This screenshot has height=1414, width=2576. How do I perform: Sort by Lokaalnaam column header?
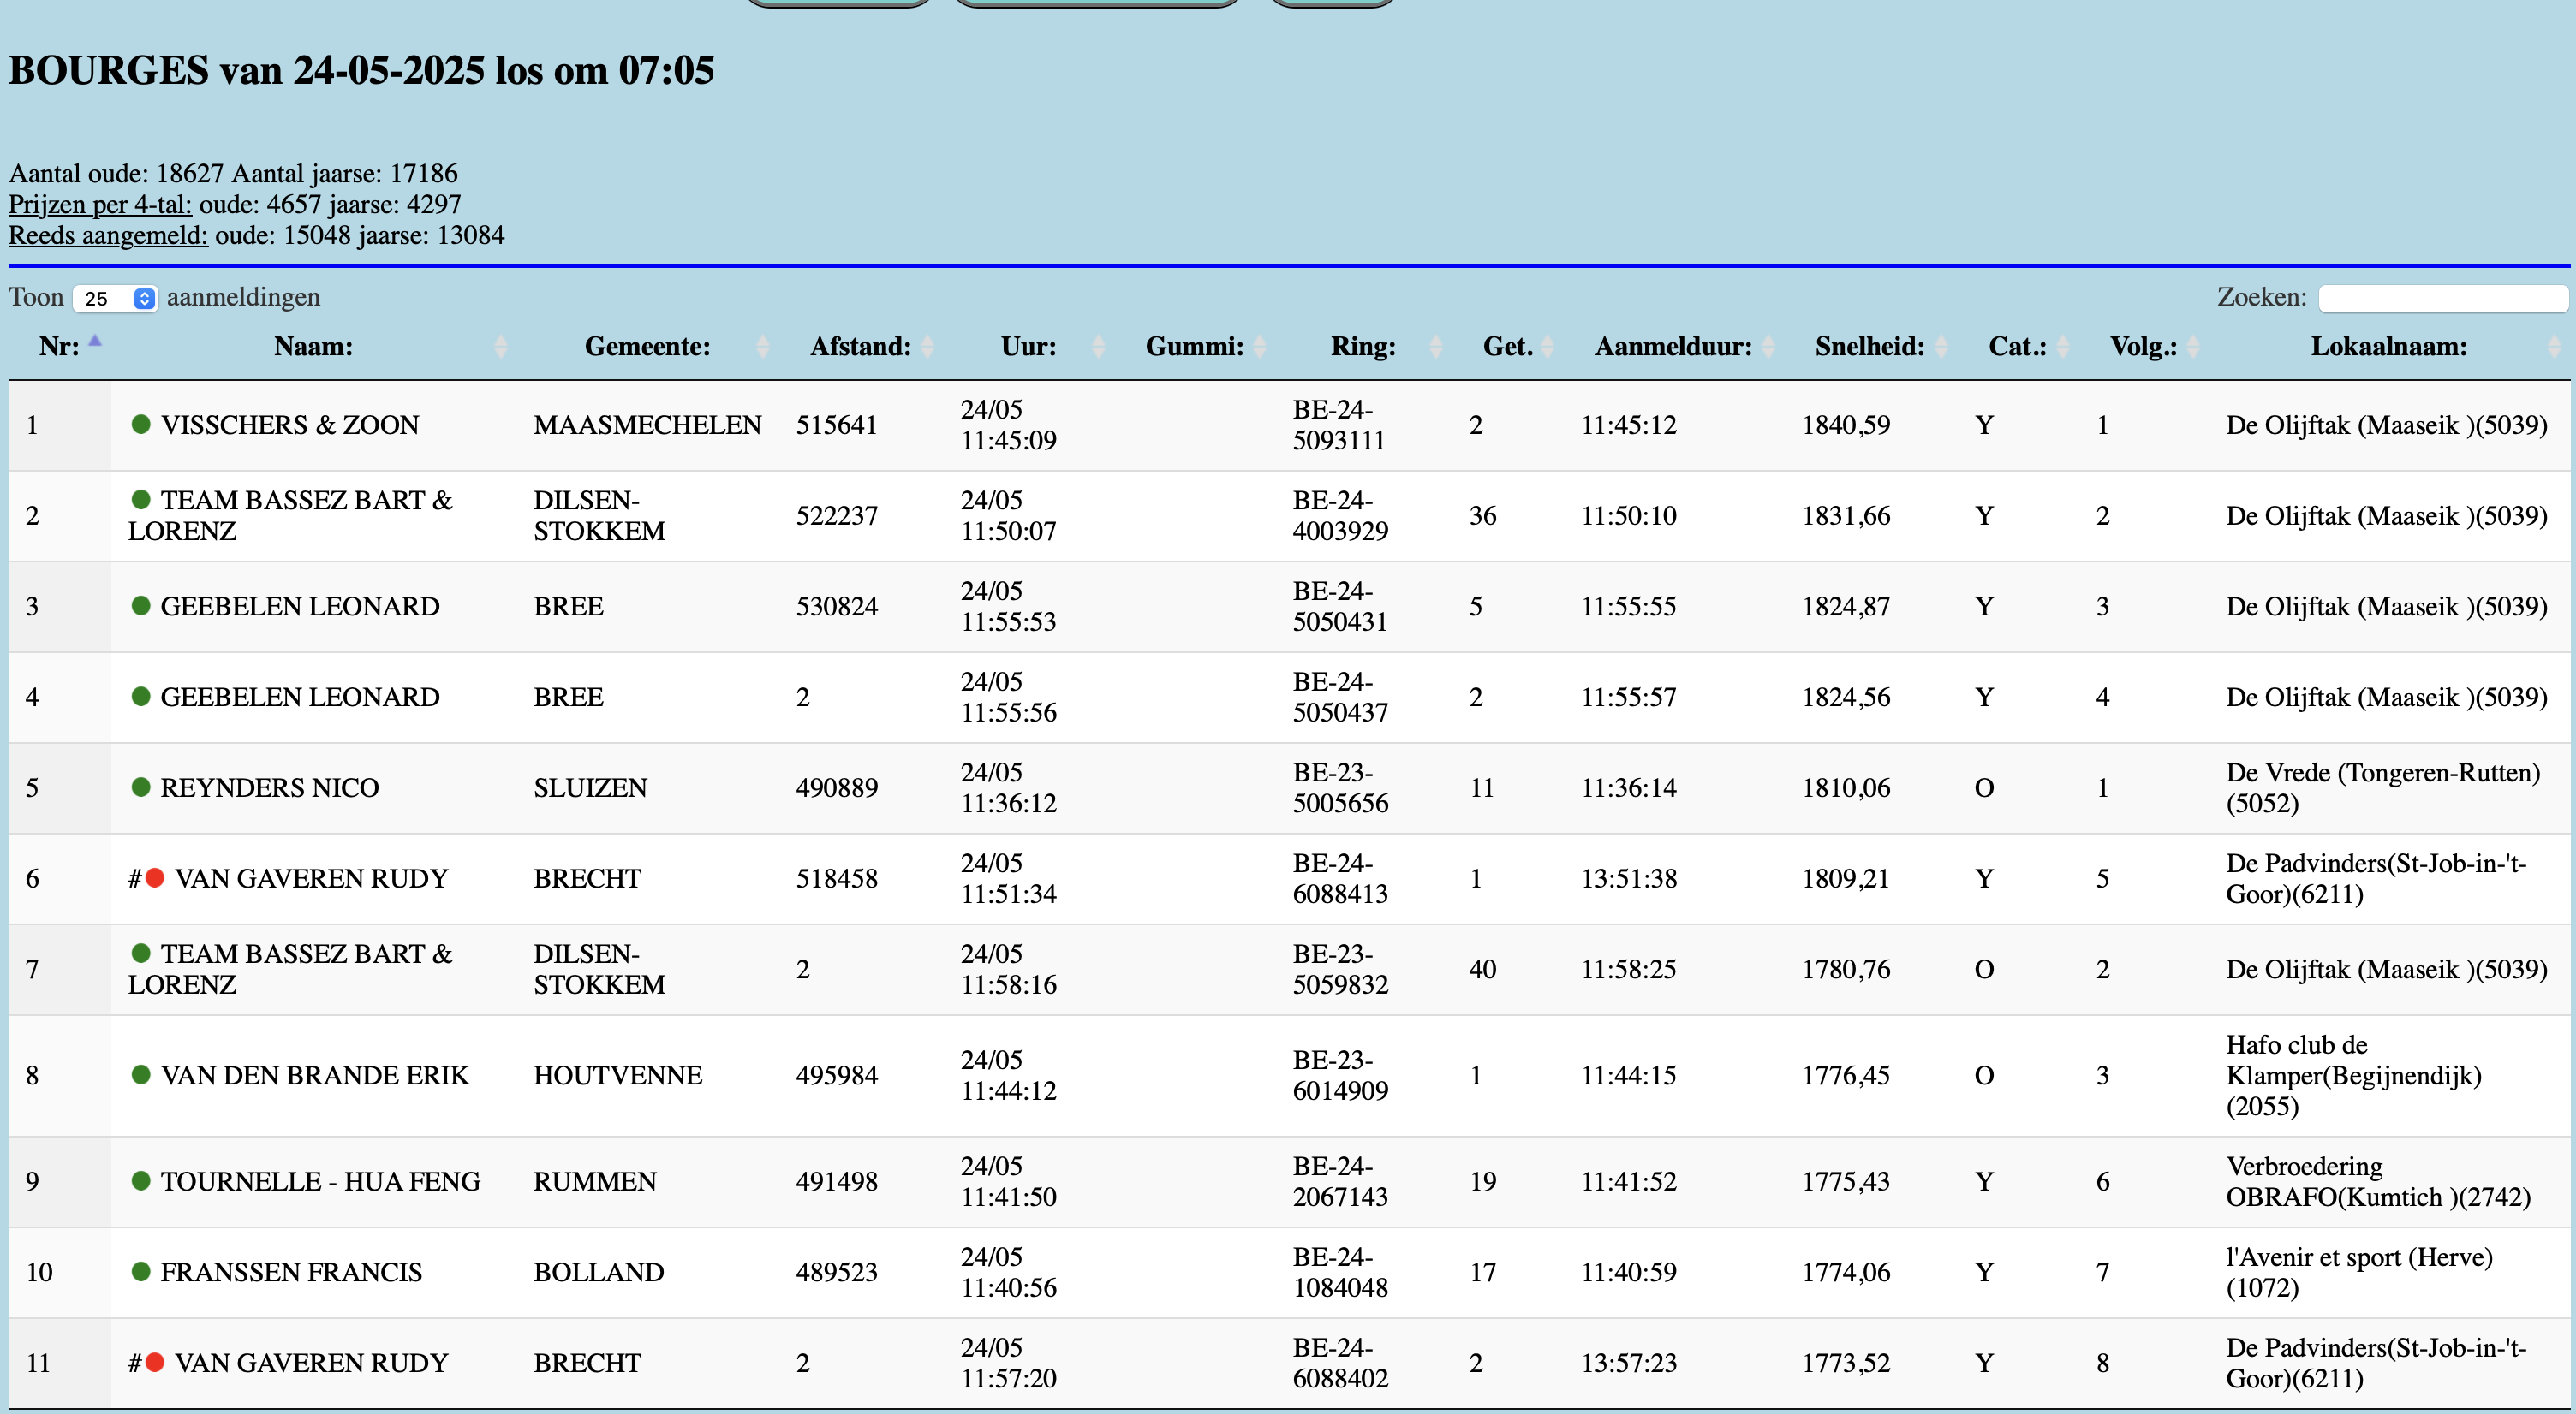2388,347
